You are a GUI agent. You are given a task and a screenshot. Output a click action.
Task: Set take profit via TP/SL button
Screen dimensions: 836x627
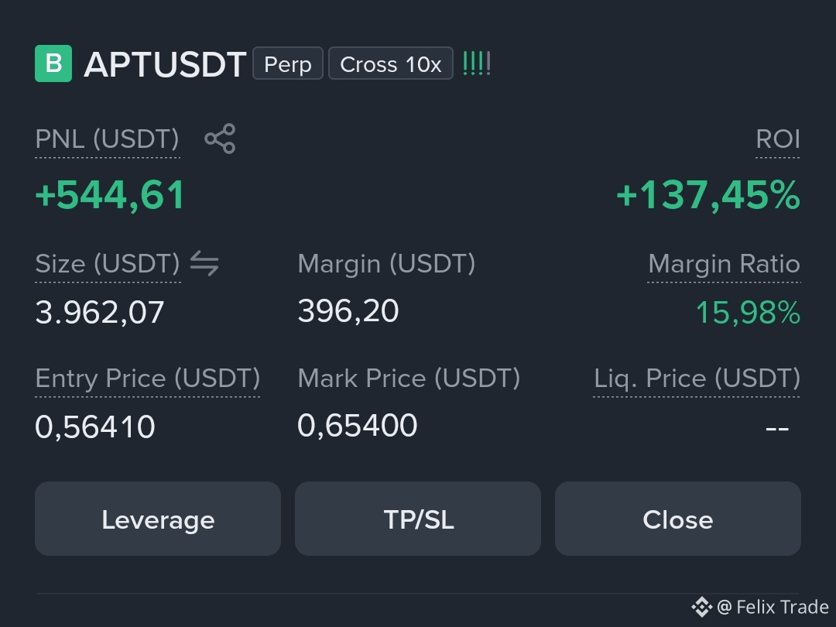tap(418, 519)
